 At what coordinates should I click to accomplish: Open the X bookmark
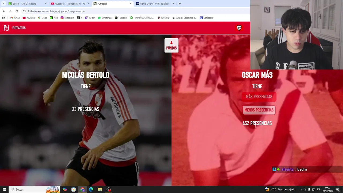[79, 18]
